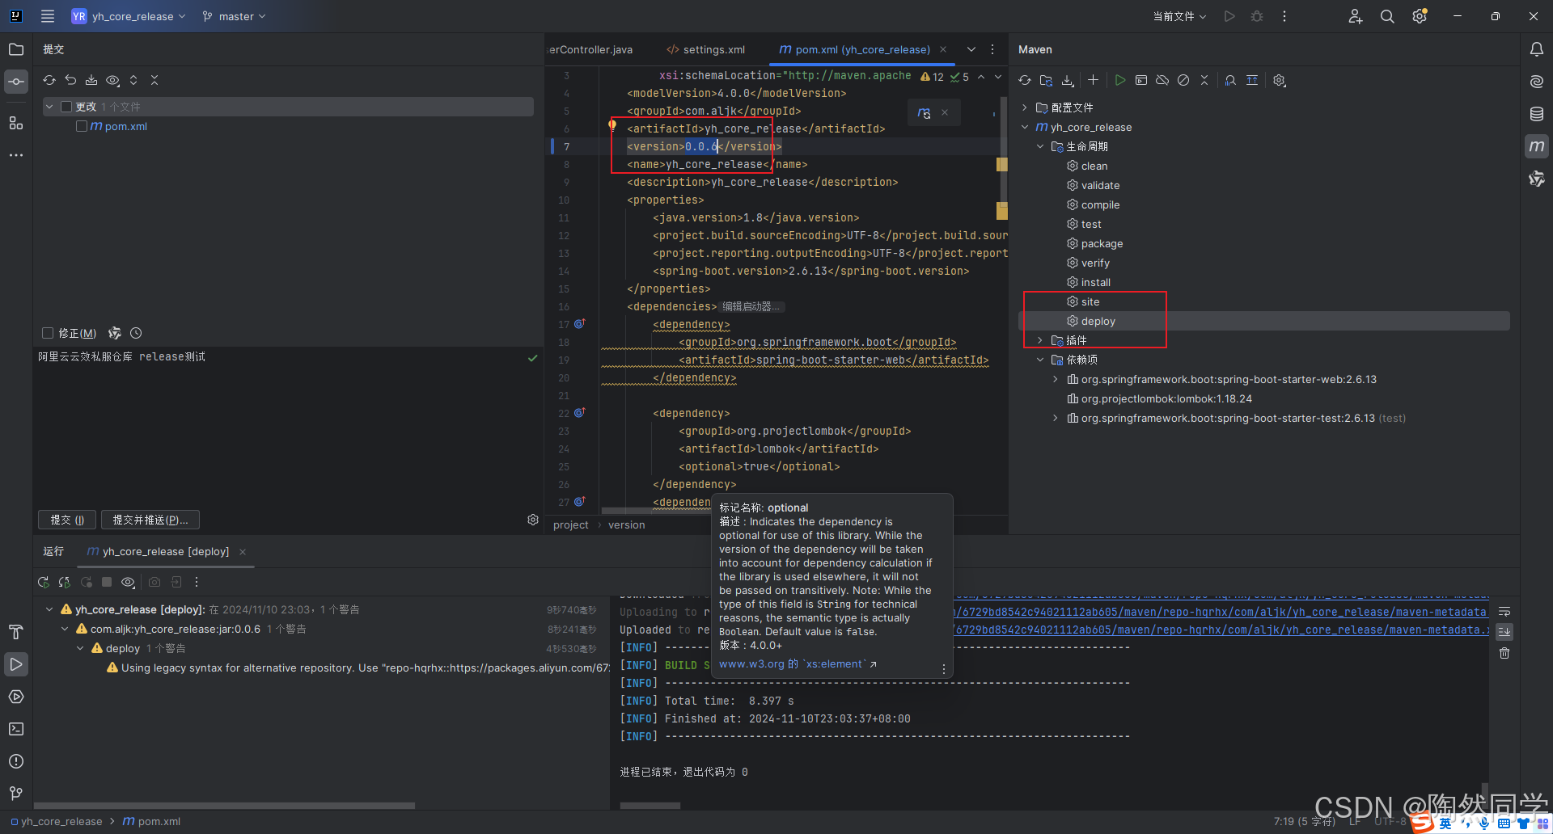The width and height of the screenshot is (1553, 834).
Task: Download Maven sources and documentation
Action: [x=1068, y=80]
